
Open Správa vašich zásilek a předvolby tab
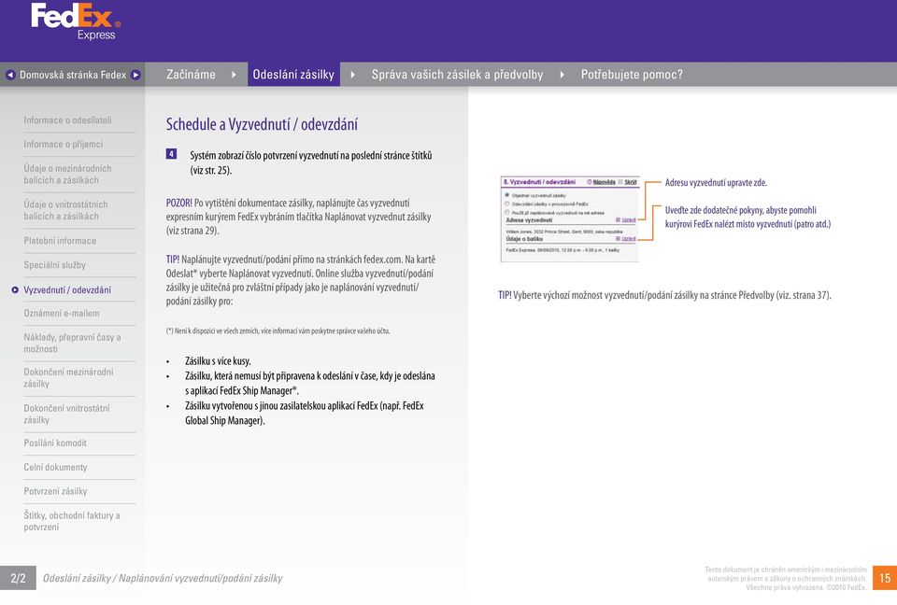click(x=457, y=75)
